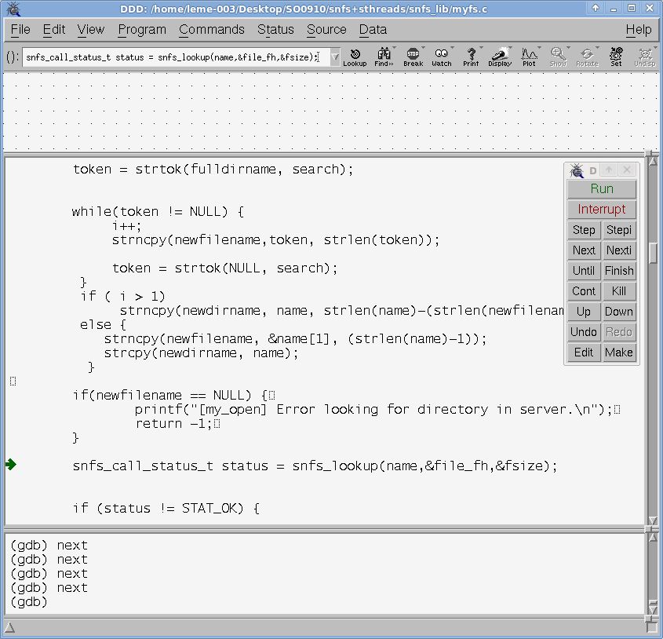This screenshot has height=639, width=663.
Task: Open the Find button direction dropdown arrow
Action: pyautogui.click(x=394, y=48)
